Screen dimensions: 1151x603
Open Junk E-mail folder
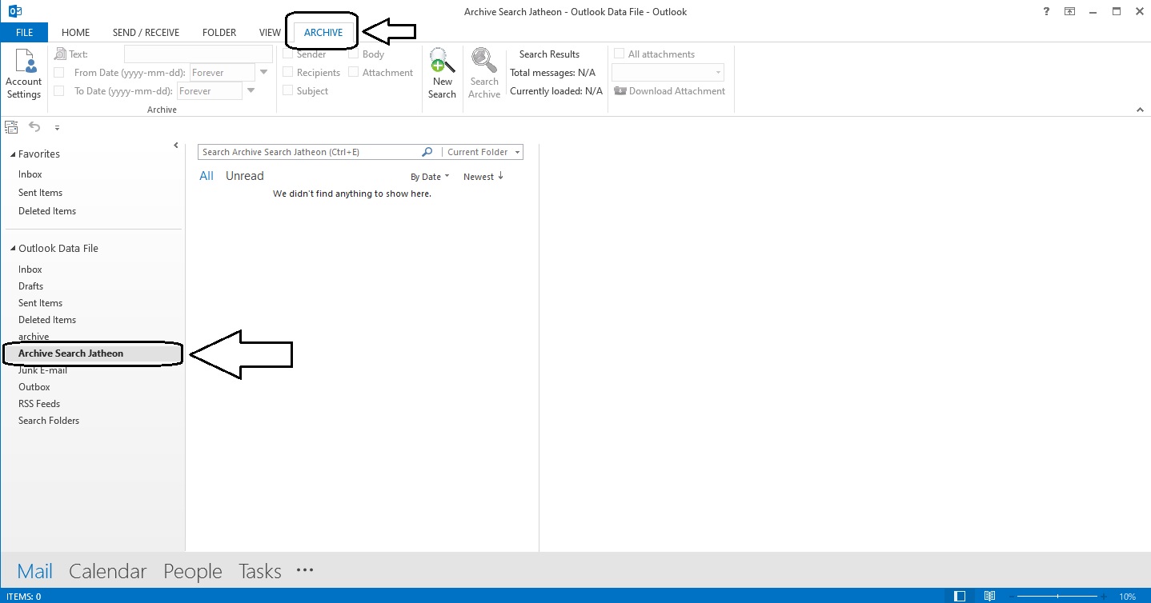tap(43, 370)
